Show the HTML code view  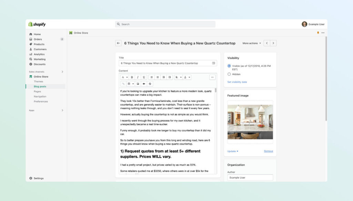click(212, 77)
